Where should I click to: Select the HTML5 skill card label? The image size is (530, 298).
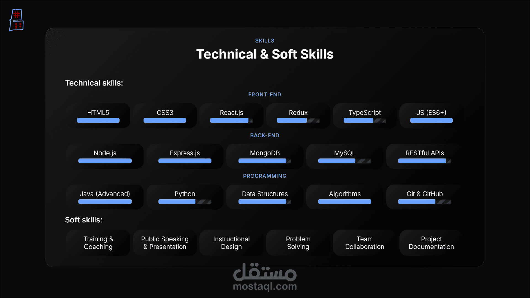tap(98, 113)
